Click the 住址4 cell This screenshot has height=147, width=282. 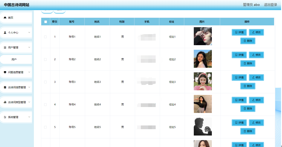[172, 105]
